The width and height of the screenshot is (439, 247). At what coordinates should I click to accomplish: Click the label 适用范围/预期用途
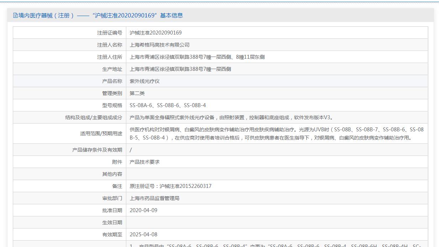[101, 133]
